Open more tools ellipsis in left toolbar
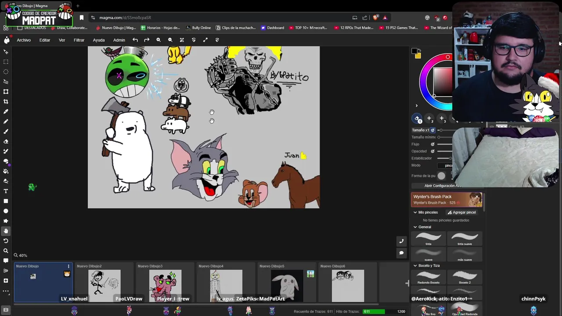 (x=6, y=291)
